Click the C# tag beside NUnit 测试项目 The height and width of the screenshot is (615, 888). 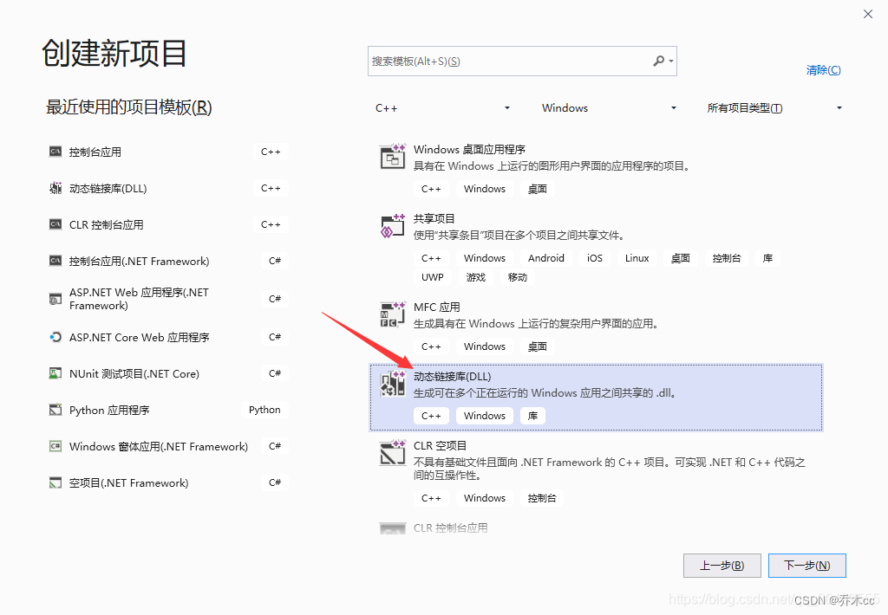tap(275, 373)
